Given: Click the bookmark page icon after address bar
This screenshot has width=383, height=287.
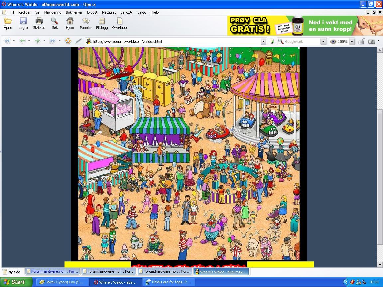Looking at the screenshot, I should [272, 42].
